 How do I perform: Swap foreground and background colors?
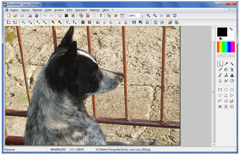231,29
